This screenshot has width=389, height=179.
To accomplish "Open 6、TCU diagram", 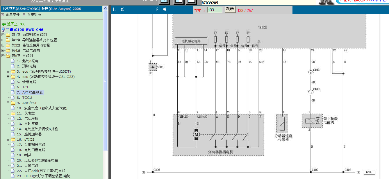I will [23, 87].
